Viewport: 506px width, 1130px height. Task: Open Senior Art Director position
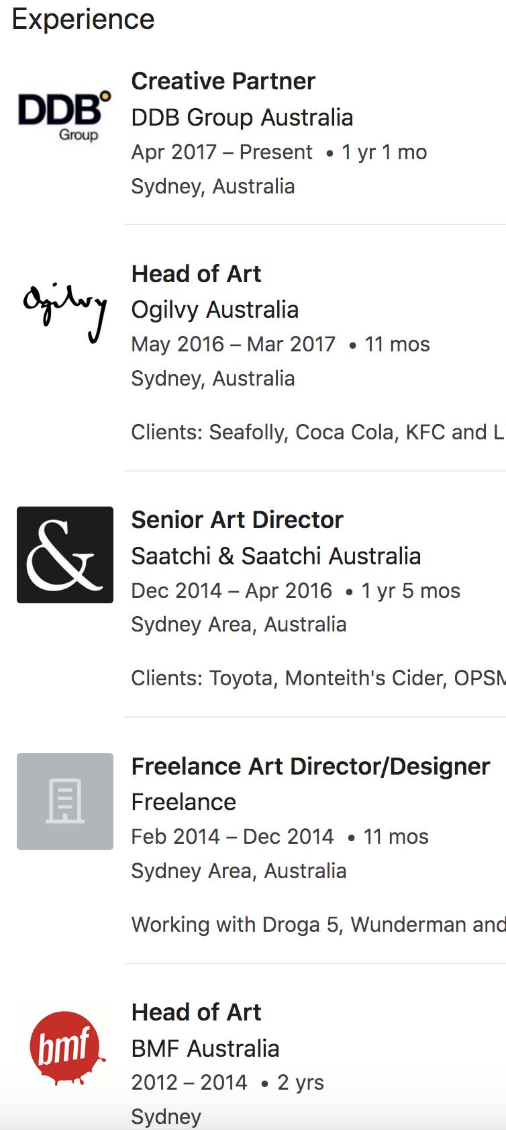tap(238, 520)
